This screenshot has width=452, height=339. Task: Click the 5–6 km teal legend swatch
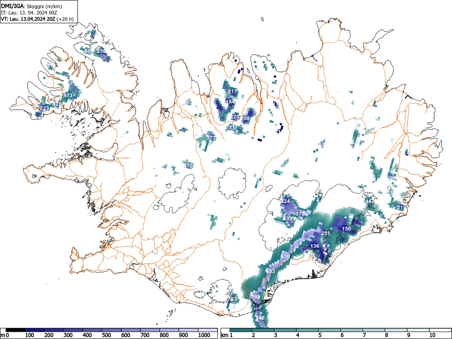pos(330,330)
